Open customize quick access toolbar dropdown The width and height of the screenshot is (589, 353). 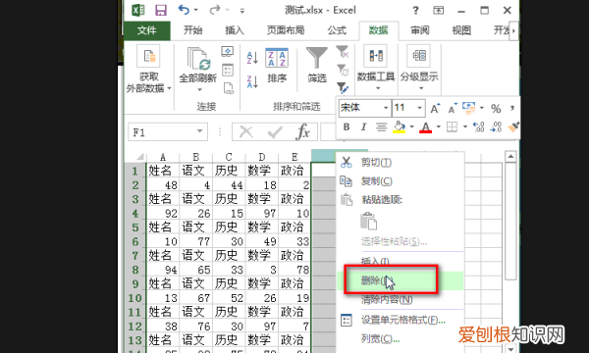[x=242, y=11]
